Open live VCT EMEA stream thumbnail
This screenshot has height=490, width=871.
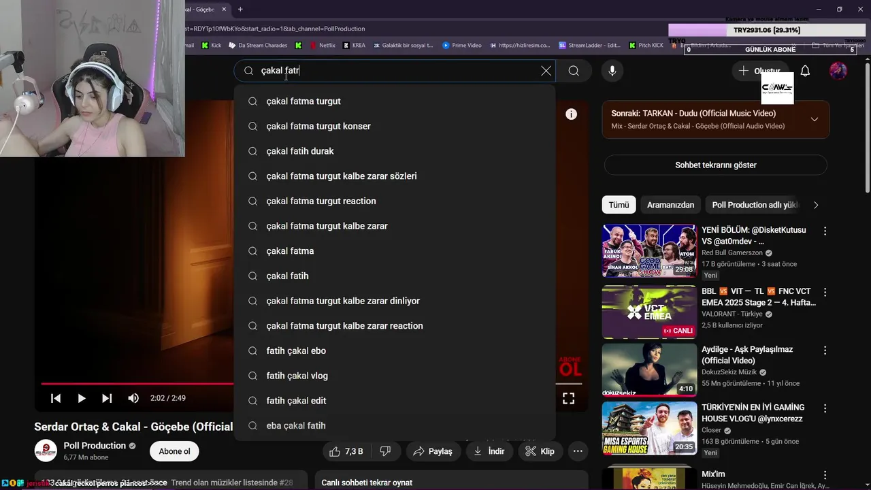click(649, 312)
